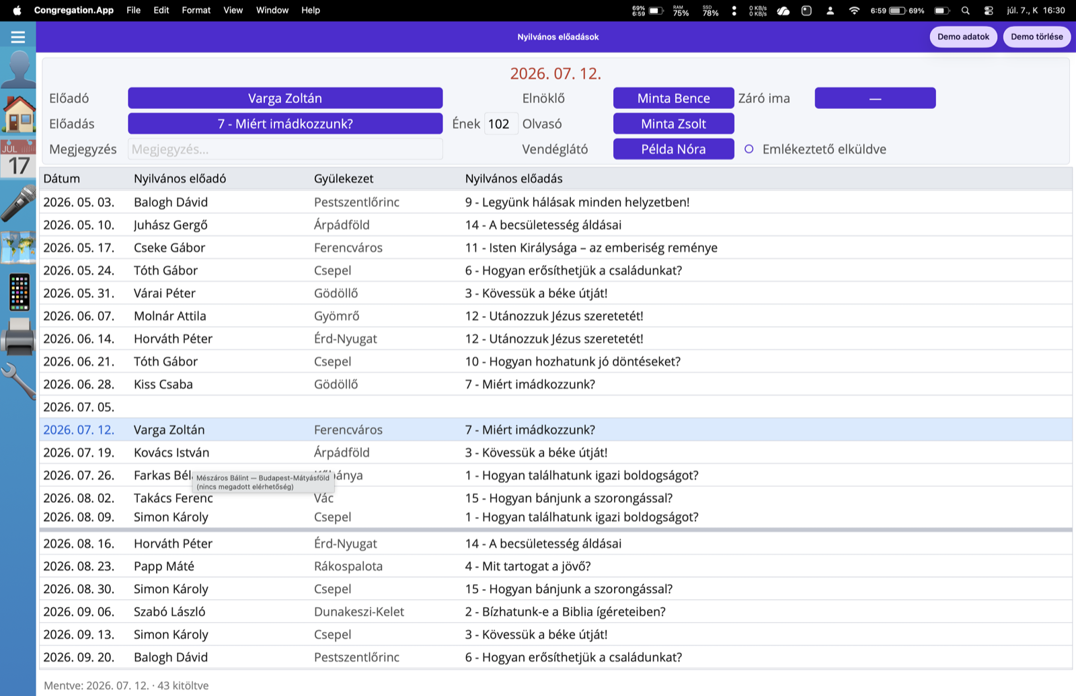Open the calendar JUL 17 sidebar icon
This screenshot has width=1076, height=696.
[18, 159]
